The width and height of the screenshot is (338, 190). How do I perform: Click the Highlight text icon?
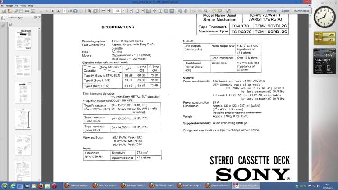[x=220, y=11]
